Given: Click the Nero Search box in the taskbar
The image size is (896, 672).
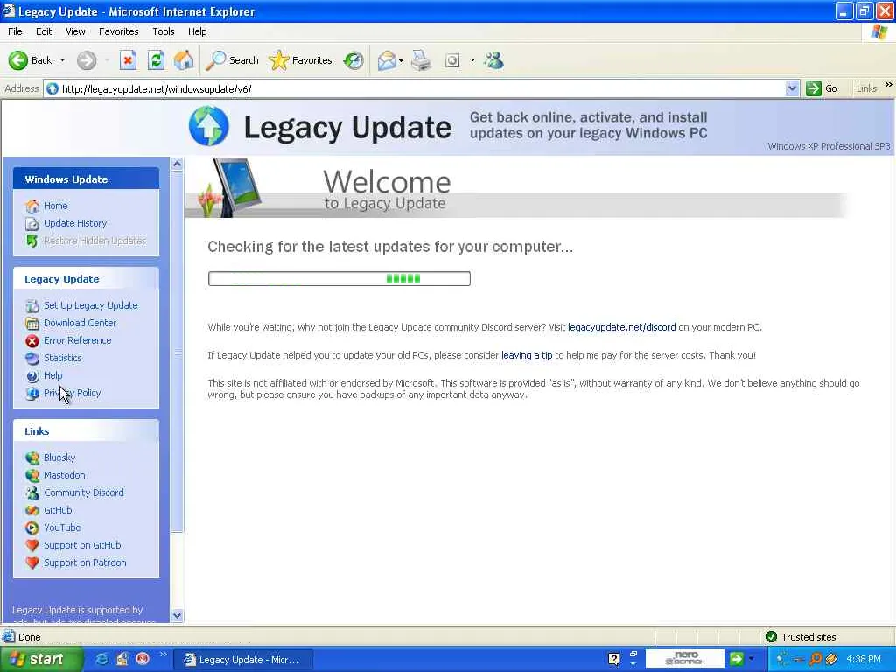Looking at the screenshot, I should [684, 659].
